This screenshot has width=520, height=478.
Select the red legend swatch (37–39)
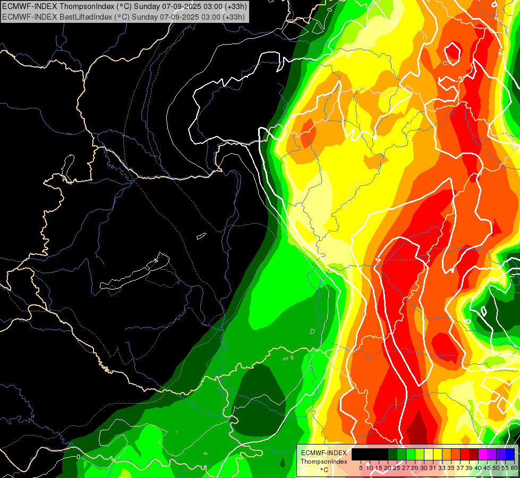(465, 455)
